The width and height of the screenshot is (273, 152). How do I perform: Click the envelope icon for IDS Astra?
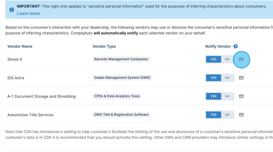241,78
